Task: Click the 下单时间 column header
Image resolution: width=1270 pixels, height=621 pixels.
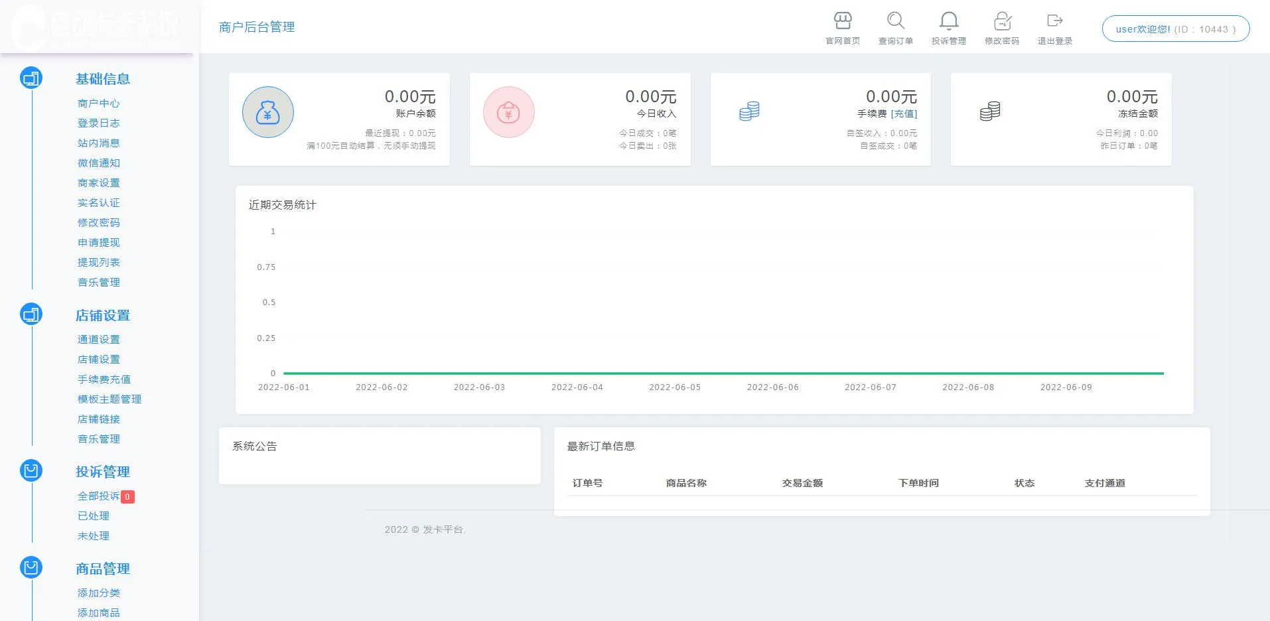Action: (918, 483)
